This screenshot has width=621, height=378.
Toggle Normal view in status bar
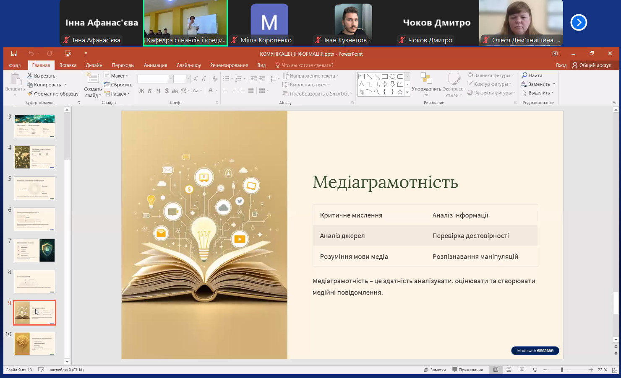coord(496,370)
